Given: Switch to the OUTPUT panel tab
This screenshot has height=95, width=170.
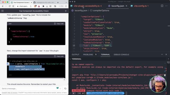Looking at the screenshot, I should pos(75,55).
